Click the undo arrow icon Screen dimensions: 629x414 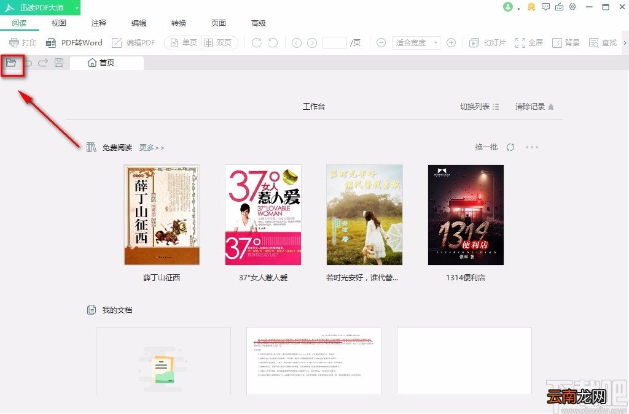pos(28,63)
